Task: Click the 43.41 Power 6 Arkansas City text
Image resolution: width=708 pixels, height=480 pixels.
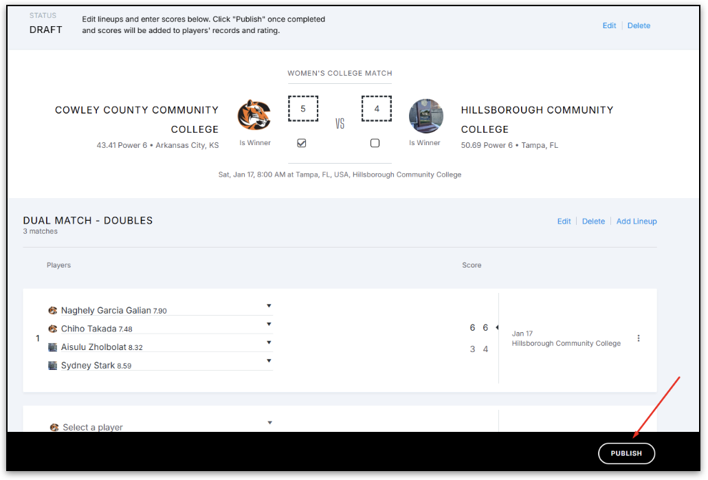Action: (x=157, y=145)
